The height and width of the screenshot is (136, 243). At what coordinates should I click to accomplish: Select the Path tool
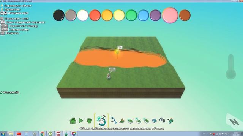coord(114,120)
